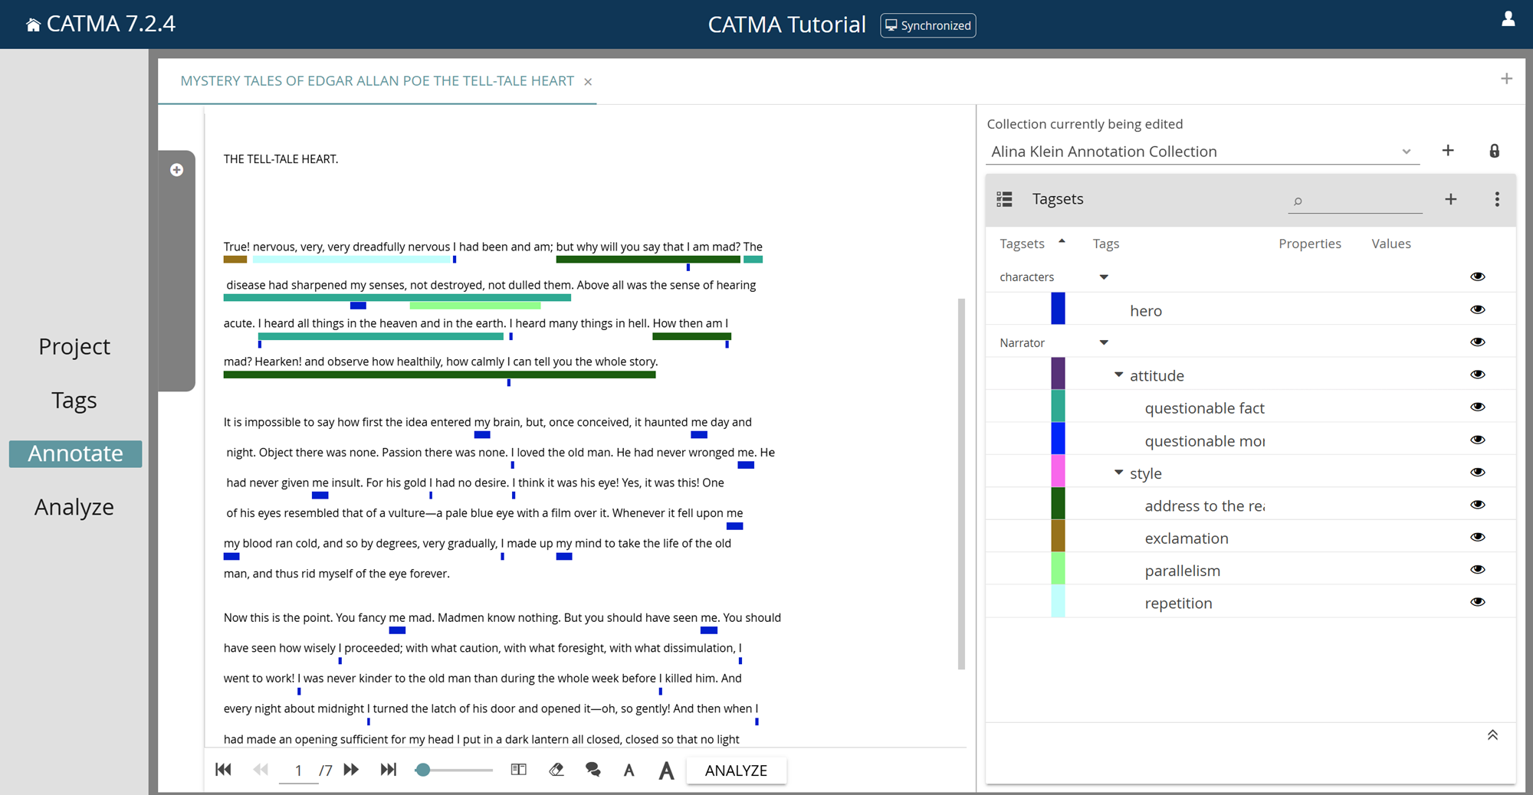Open the comments speech-bubble tool
1533x795 pixels.
[593, 770]
